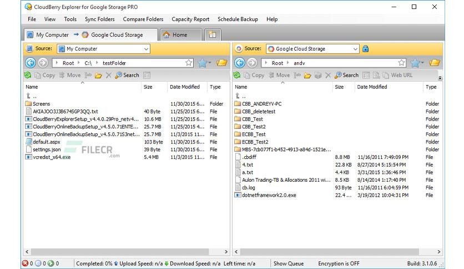This screenshot has width=464, height=269.
Task: Click C:\ in the local breadcrumb path
Action: click(x=88, y=63)
